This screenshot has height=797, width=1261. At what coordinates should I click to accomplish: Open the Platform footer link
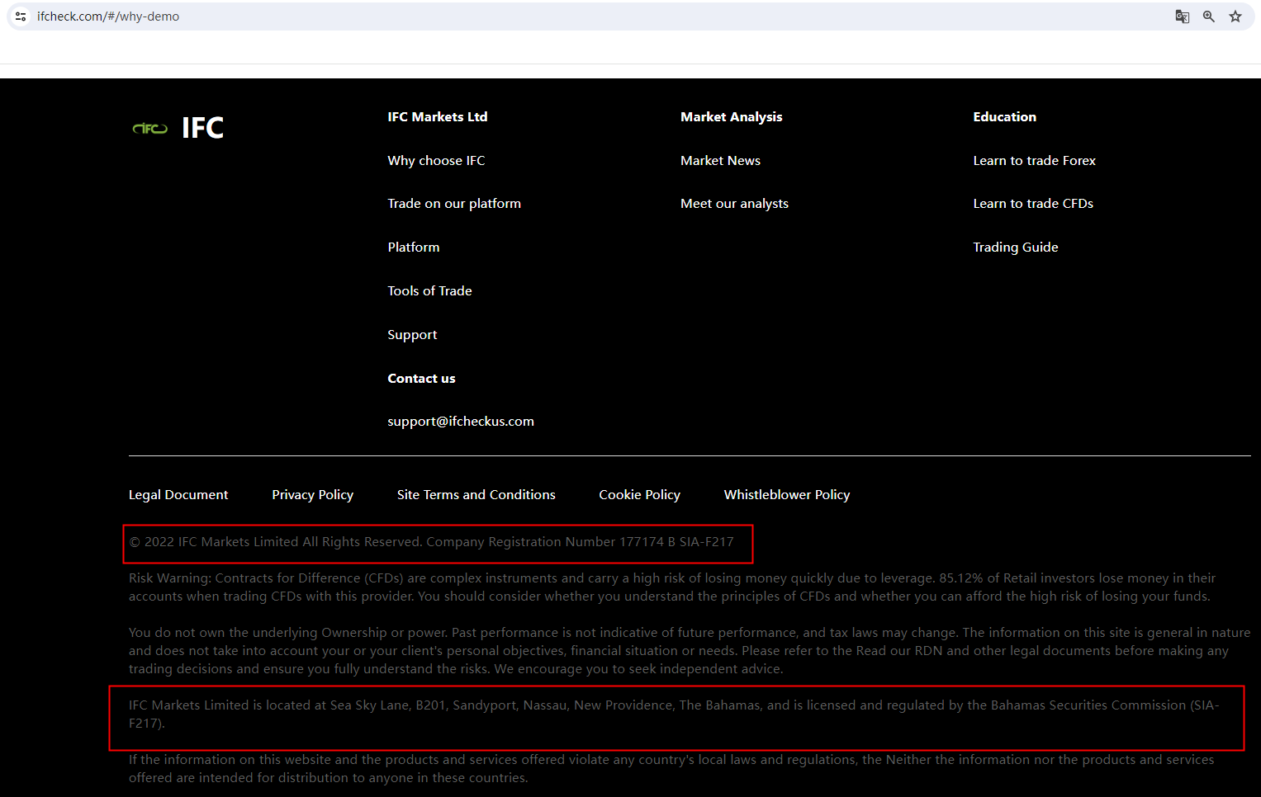[x=413, y=247]
